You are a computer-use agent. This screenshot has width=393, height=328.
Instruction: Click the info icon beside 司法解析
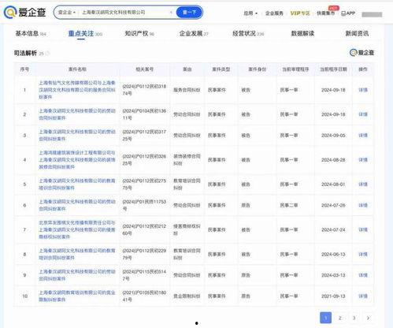coord(47,54)
